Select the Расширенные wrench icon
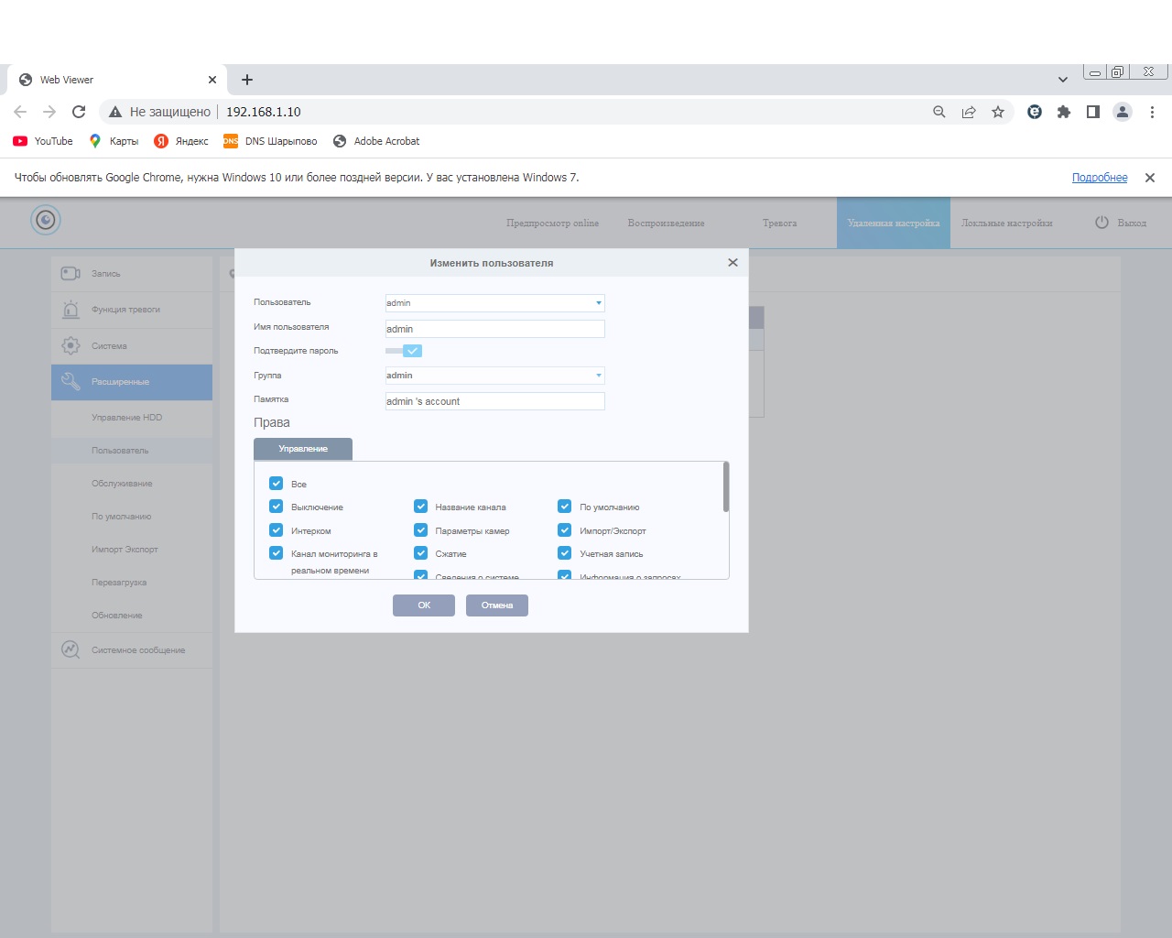Viewport: 1172px width, 938px height. point(71,382)
